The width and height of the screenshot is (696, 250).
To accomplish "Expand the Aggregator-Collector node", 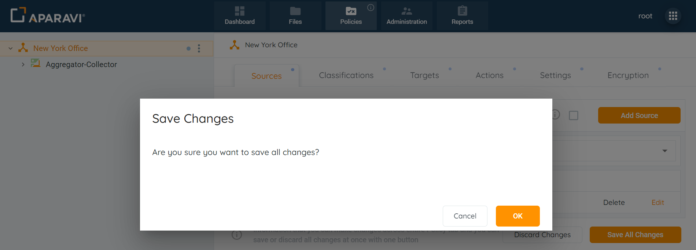I will (23, 64).
